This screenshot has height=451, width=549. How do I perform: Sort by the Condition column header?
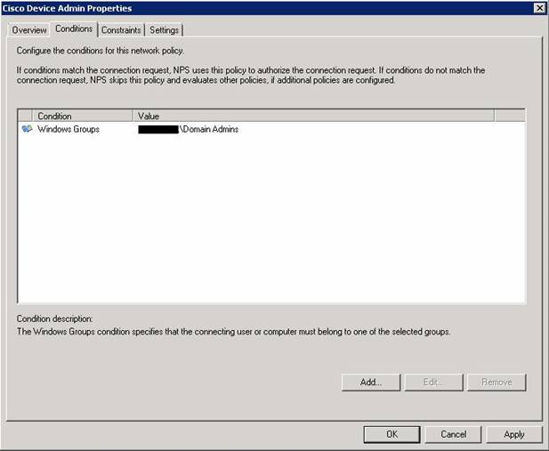coord(84,116)
